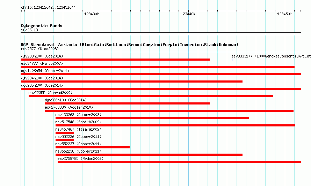
Task: Click the nsv552237 (Cooper2011) label
Action: [78, 144]
